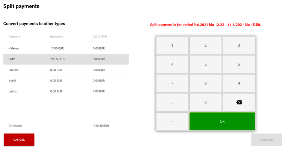Enter a comma decimal separator
This screenshot has width=285, height=148.
click(172, 102)
